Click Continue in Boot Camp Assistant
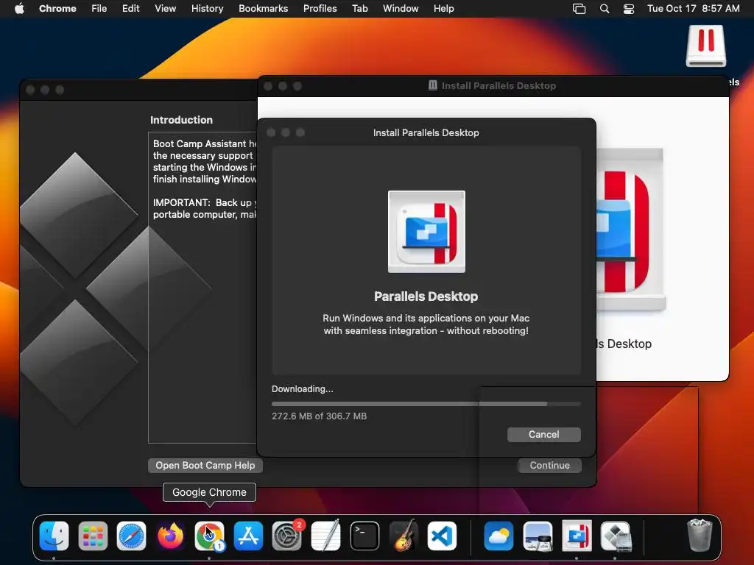Screen dimensions: 754x565 click(549, 465)
